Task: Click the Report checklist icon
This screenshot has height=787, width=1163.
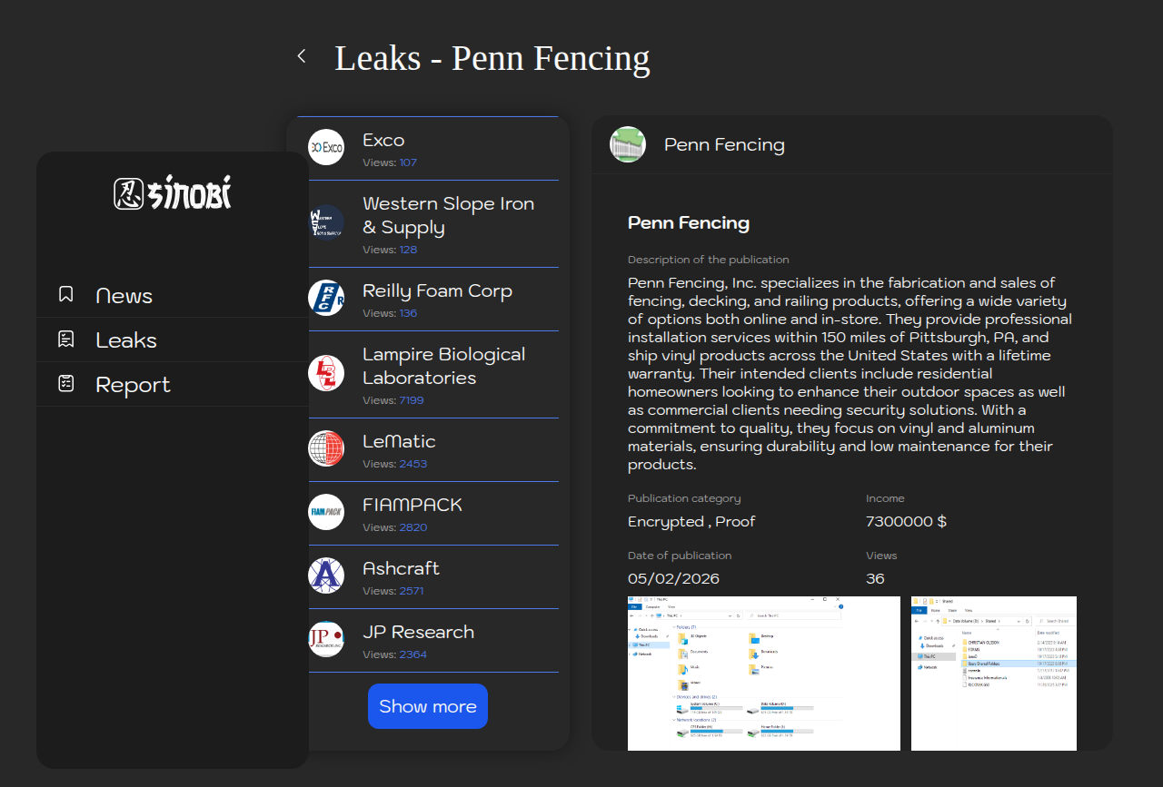Action: 66,384
